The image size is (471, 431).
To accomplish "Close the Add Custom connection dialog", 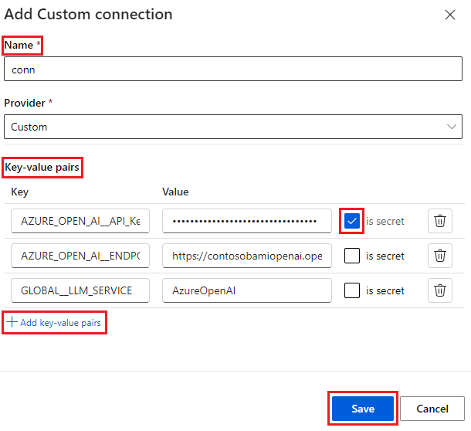I will click(450, 15).
